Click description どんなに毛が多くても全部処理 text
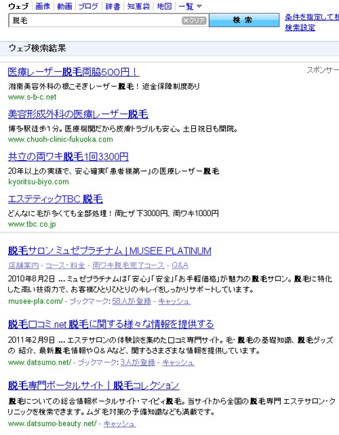Screen dimensions: 339x435 [113, 213]
